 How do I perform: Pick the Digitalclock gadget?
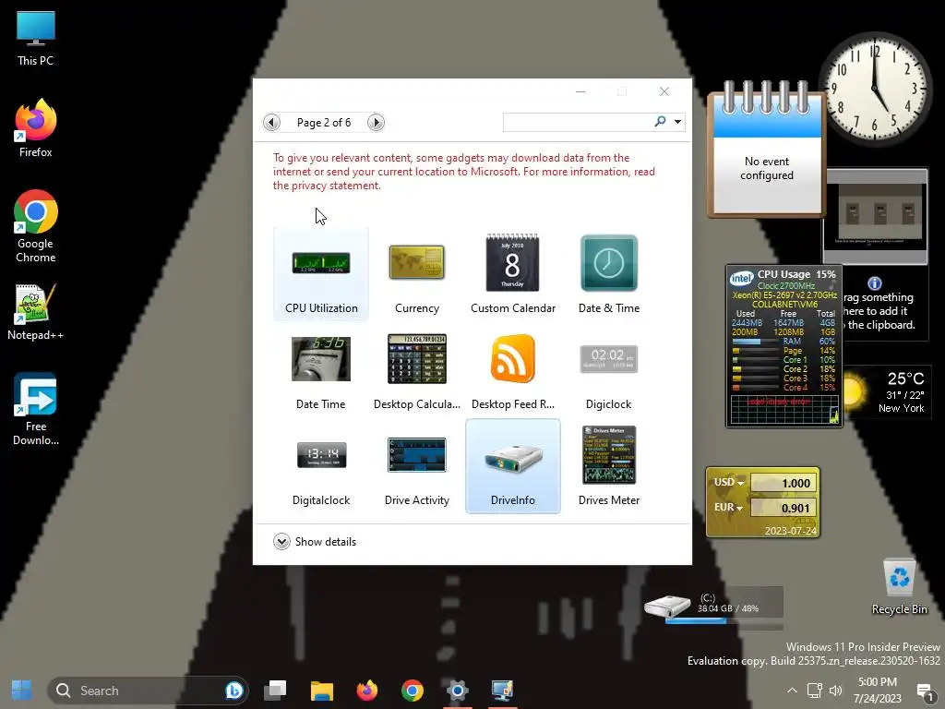[320, 466]
